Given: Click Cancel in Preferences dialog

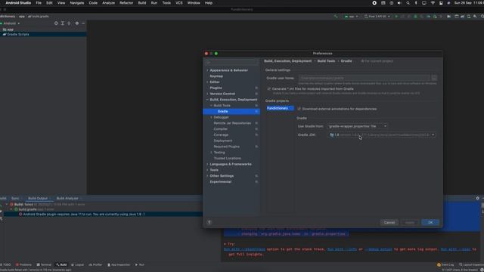Looking at the screenshot, I should coord(389,222).
